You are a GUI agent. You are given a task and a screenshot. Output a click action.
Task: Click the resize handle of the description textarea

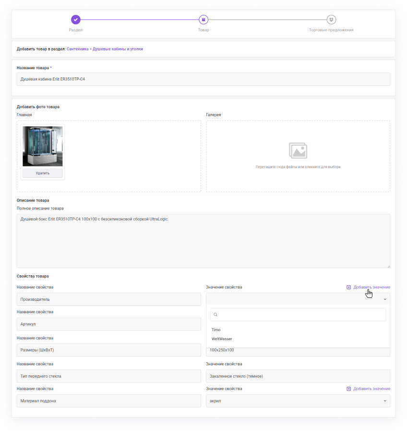pyautogui.click(x=388, y=266)
